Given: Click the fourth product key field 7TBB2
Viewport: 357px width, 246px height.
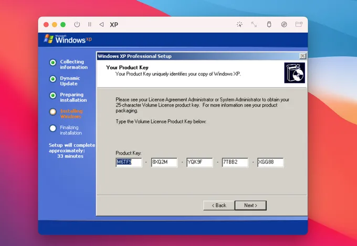Looking at the screenshot, I should 235,162.
